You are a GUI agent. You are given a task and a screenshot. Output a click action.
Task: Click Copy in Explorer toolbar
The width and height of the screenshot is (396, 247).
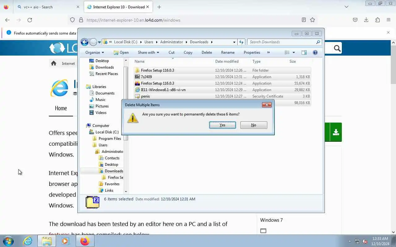point(188,52)
